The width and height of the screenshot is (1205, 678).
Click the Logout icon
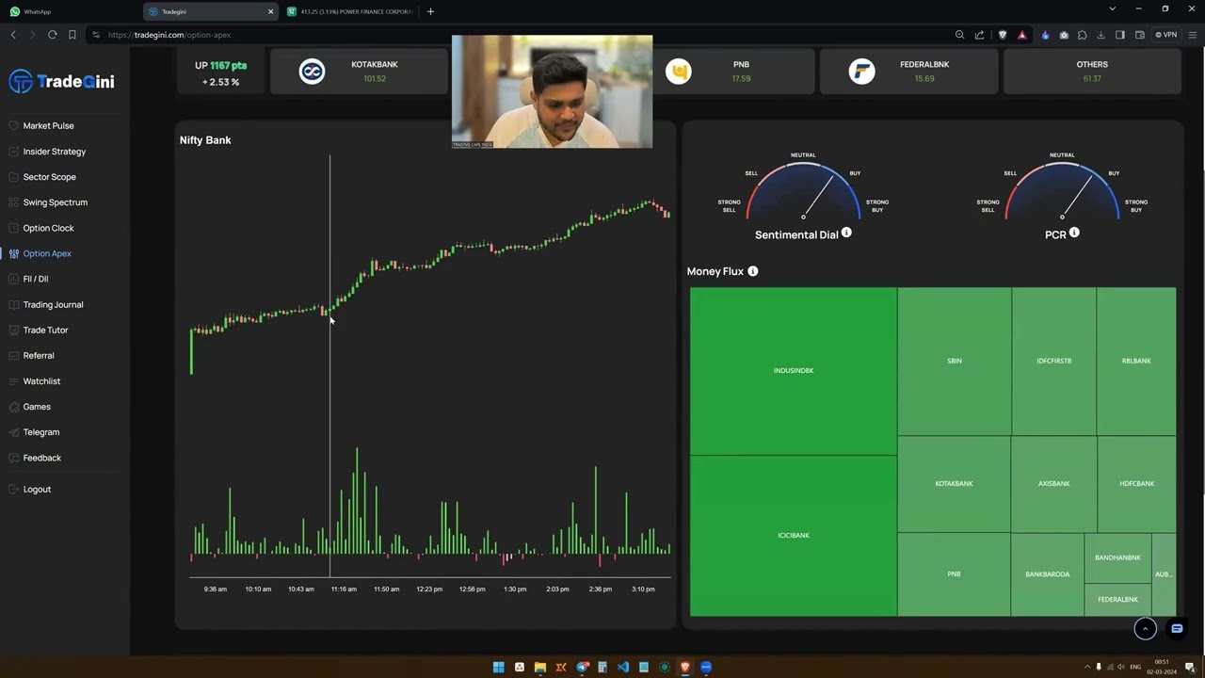click(13, 489)
